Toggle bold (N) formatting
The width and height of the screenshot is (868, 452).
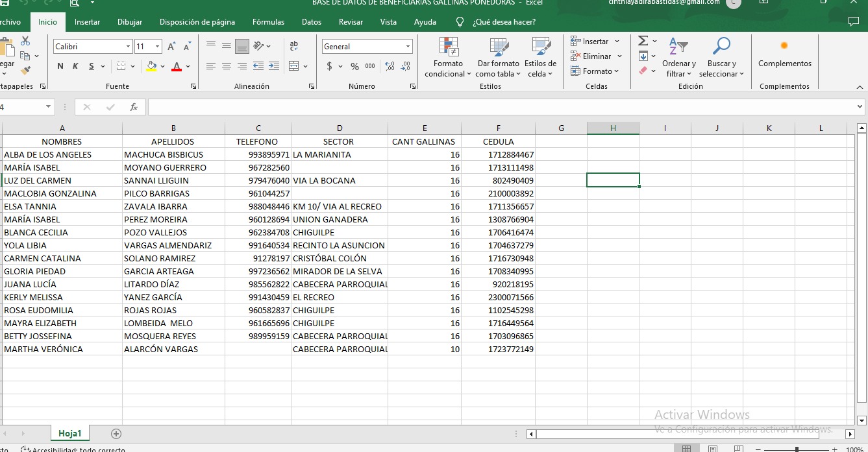pyautogui.click(x=60, y=66)
